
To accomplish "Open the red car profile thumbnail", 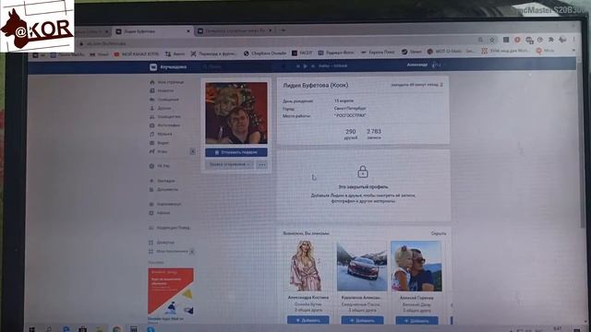I will pos(362,267).
